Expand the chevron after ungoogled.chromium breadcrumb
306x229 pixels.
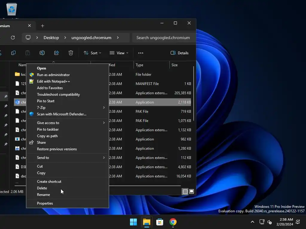click(x=118, y=38)
